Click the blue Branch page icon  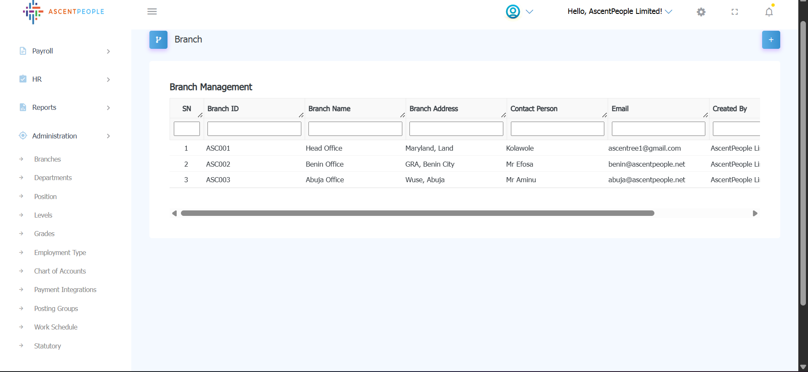158,40
